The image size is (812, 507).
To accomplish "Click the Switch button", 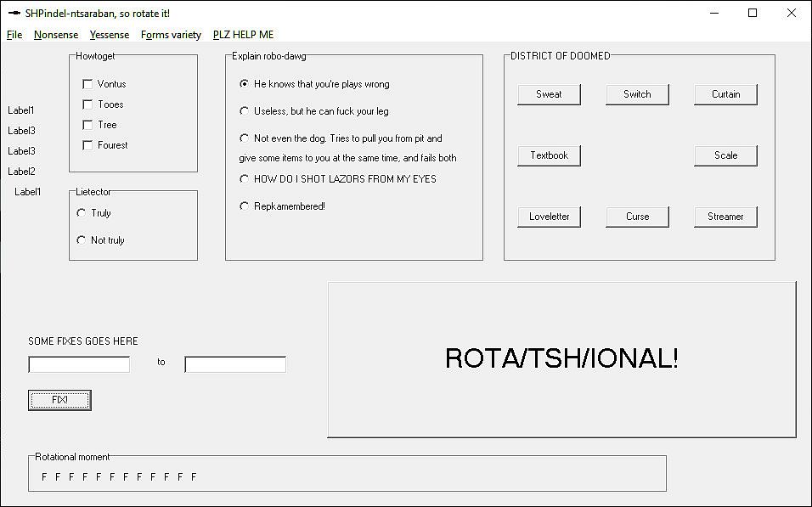I will 637,94.
